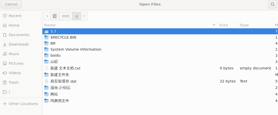The image size is (278, 115).
Task: Sort the file list by Size column
Action: click(228, 25)
